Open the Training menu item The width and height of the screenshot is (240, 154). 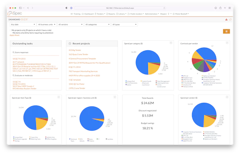coord(76,14)
